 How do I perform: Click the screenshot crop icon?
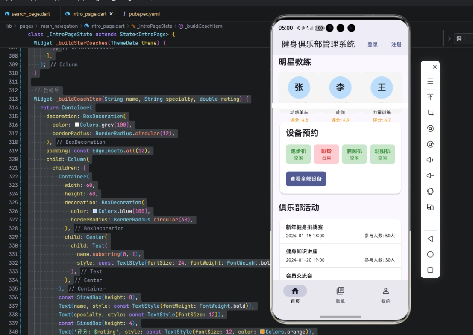(430, 113)
